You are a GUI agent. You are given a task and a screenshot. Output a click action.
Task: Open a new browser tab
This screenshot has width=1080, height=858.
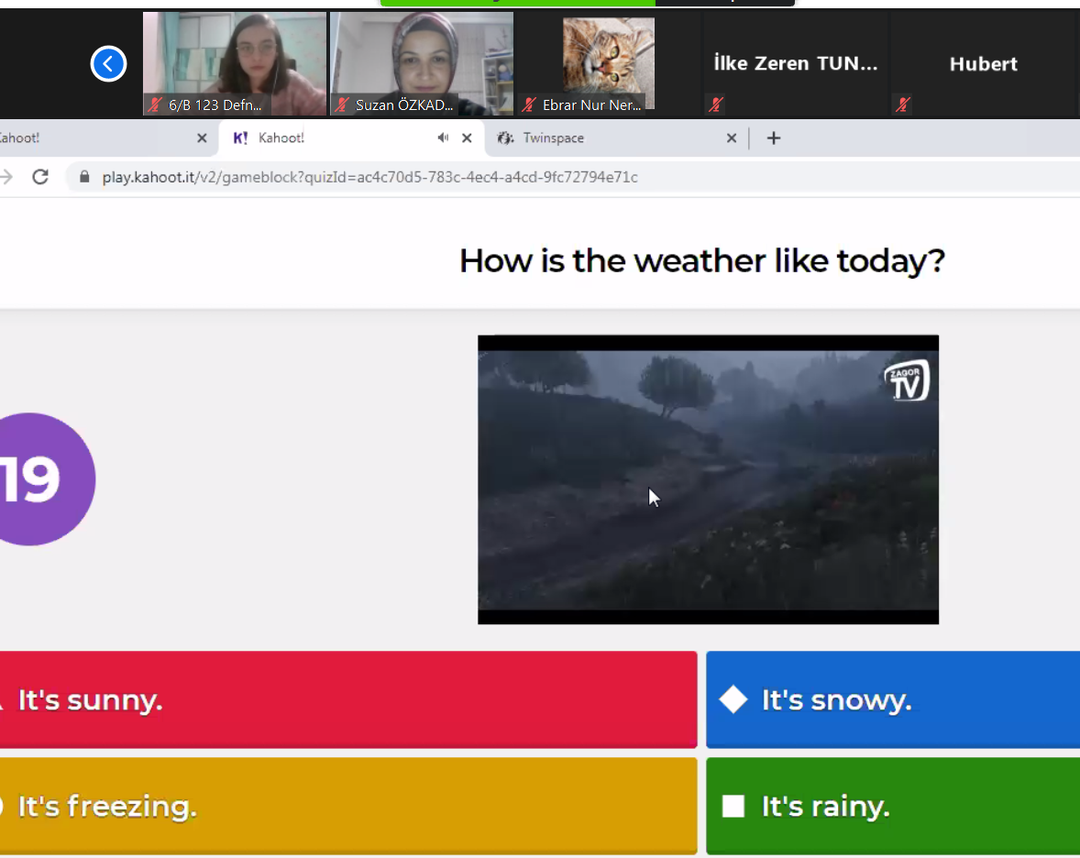pos(773,138)
